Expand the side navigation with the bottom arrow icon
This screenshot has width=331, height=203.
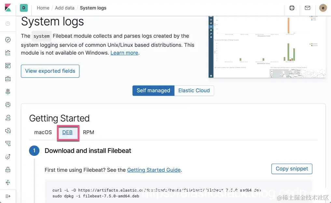(8, 196)
